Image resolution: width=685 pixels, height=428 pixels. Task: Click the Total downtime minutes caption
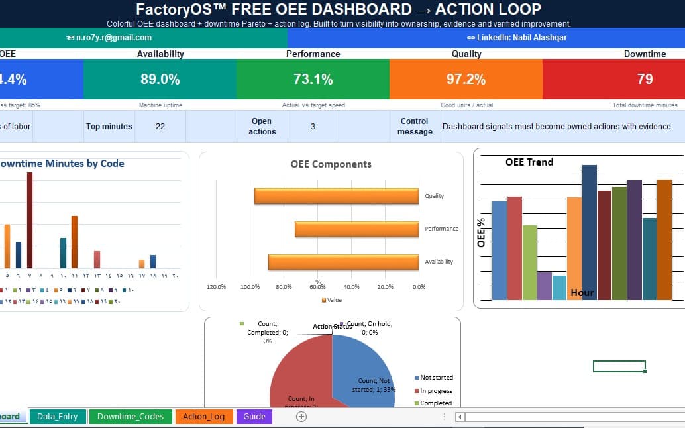645,105
